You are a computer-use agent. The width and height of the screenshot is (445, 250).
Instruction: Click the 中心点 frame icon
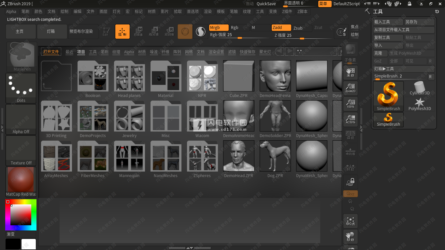[x=351, y=221]
